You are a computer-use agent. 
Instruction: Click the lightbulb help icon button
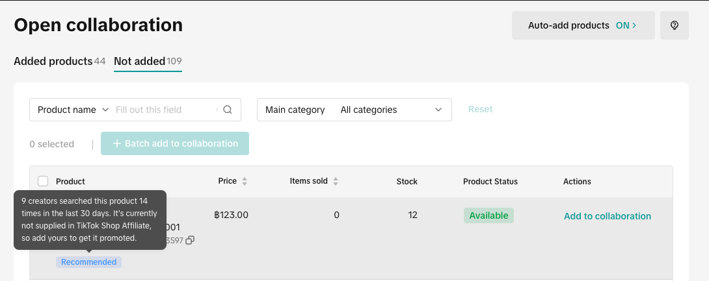(675, 25)
